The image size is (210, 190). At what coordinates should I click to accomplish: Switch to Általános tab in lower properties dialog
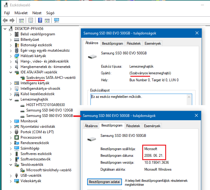coord(91,126)
